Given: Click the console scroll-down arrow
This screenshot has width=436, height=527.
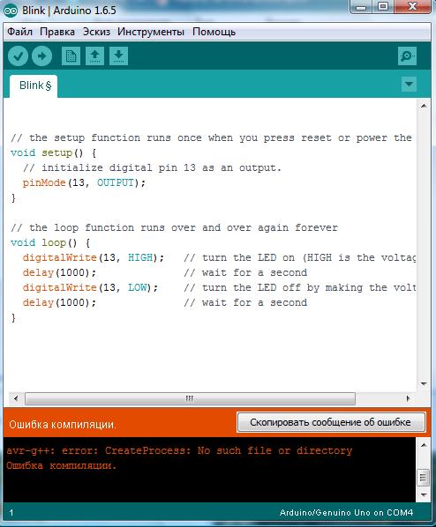Looking at the screenshot, I should (x=424, y=494).
